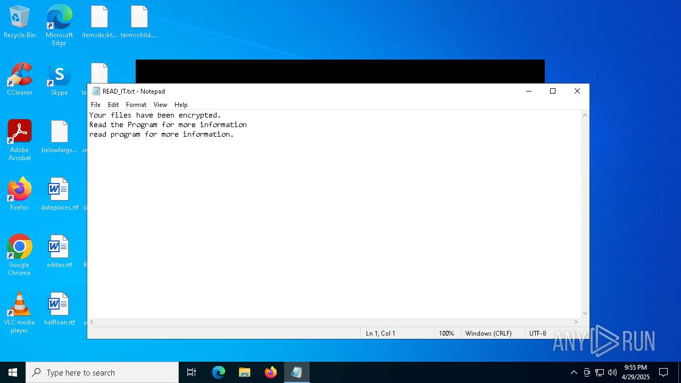The image size is (681, 383).
Task: Launch Google Chrome from the desktop
Action: (20, 255)
